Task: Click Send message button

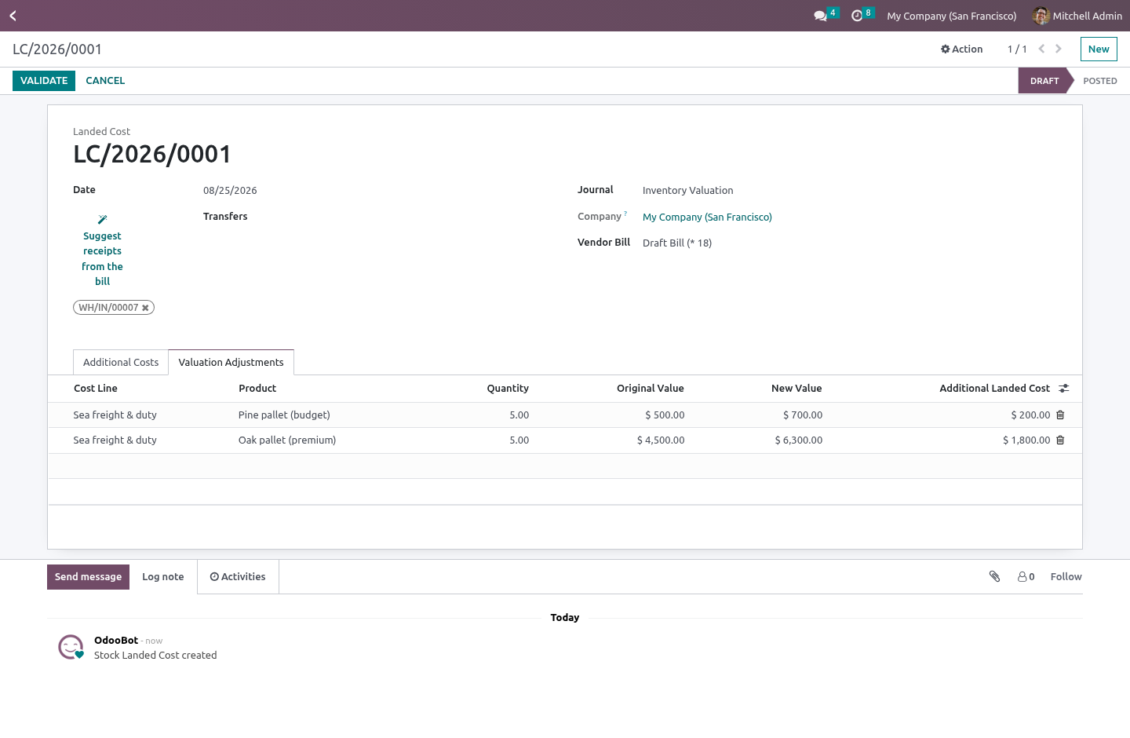Action: pyautogui.click(x=88, y=576)
